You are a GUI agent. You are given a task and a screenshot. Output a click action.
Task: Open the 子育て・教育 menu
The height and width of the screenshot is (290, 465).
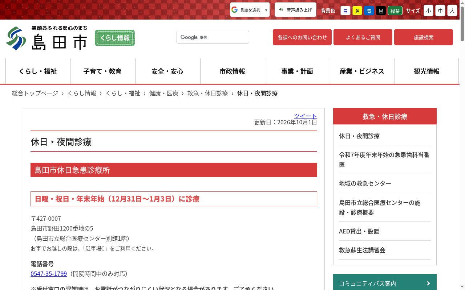click(x=103, y=71)
